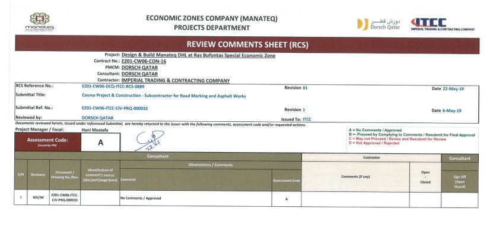Click 'Revision 01' entry

point(296,88)
